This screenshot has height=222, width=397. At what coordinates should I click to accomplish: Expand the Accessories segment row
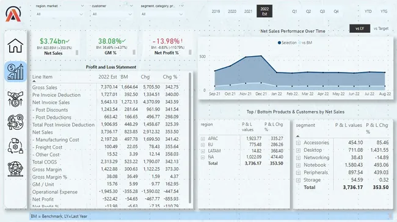click(298, 143)
